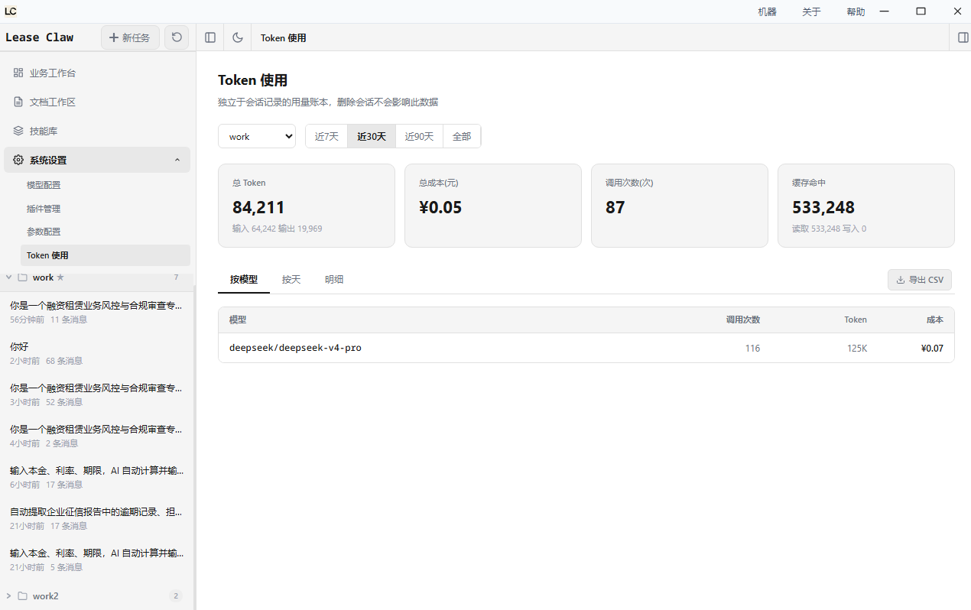Open the 机器 menu

click(767, 11)
